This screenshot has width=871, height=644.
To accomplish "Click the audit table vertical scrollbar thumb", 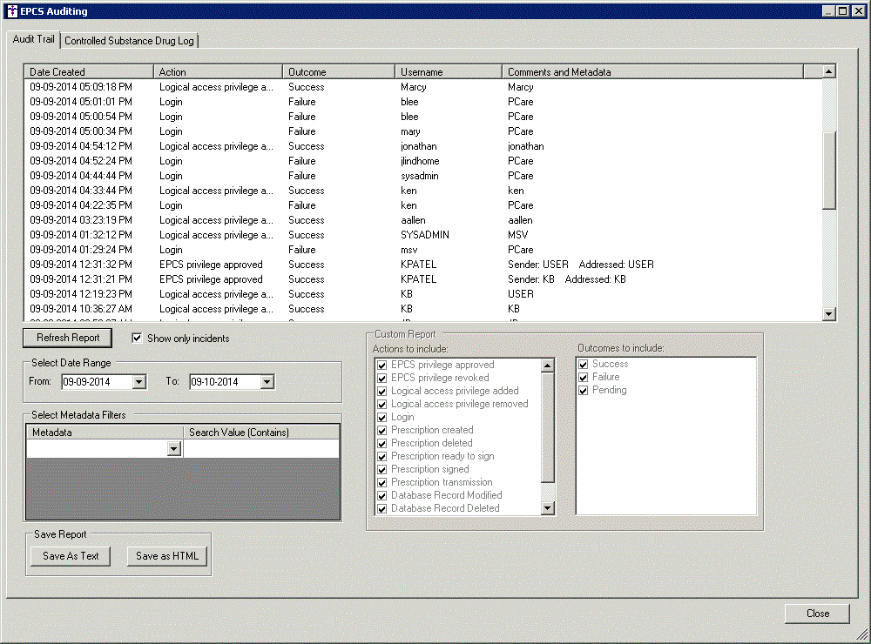I will coord(828,170).
